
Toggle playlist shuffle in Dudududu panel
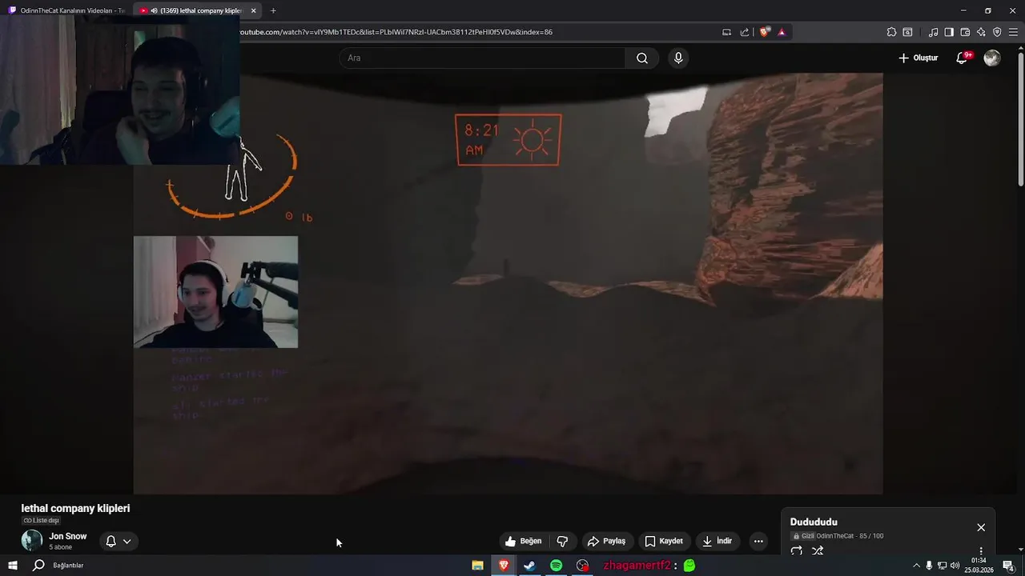pos(818,550)
